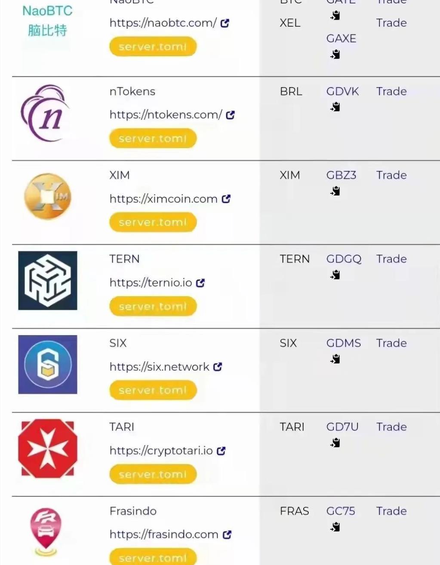
Task: Click Trade link for BRL asset
Action: [x=391, y=92]
